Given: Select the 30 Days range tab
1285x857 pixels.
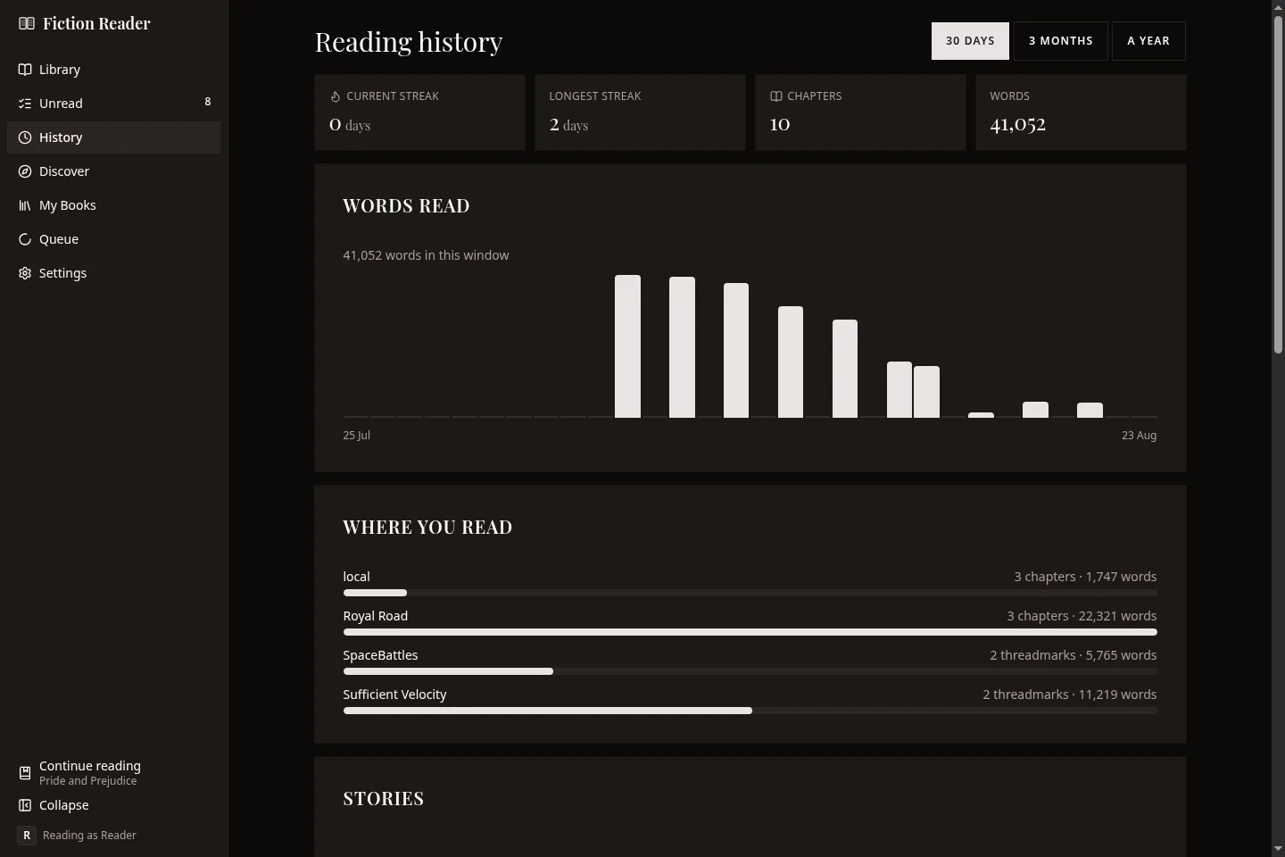Looking at the screenshot, I should tap(970, 41).
